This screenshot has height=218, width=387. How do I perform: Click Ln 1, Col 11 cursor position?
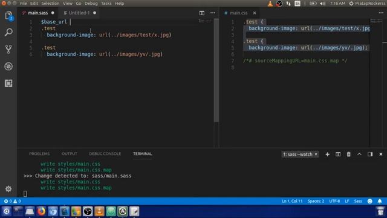[292, 201]
